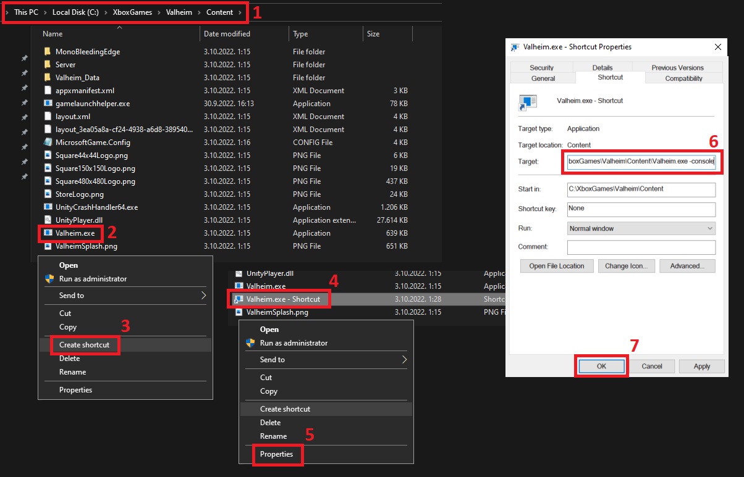Choose Rename in the first context menu

pos(125,372)
